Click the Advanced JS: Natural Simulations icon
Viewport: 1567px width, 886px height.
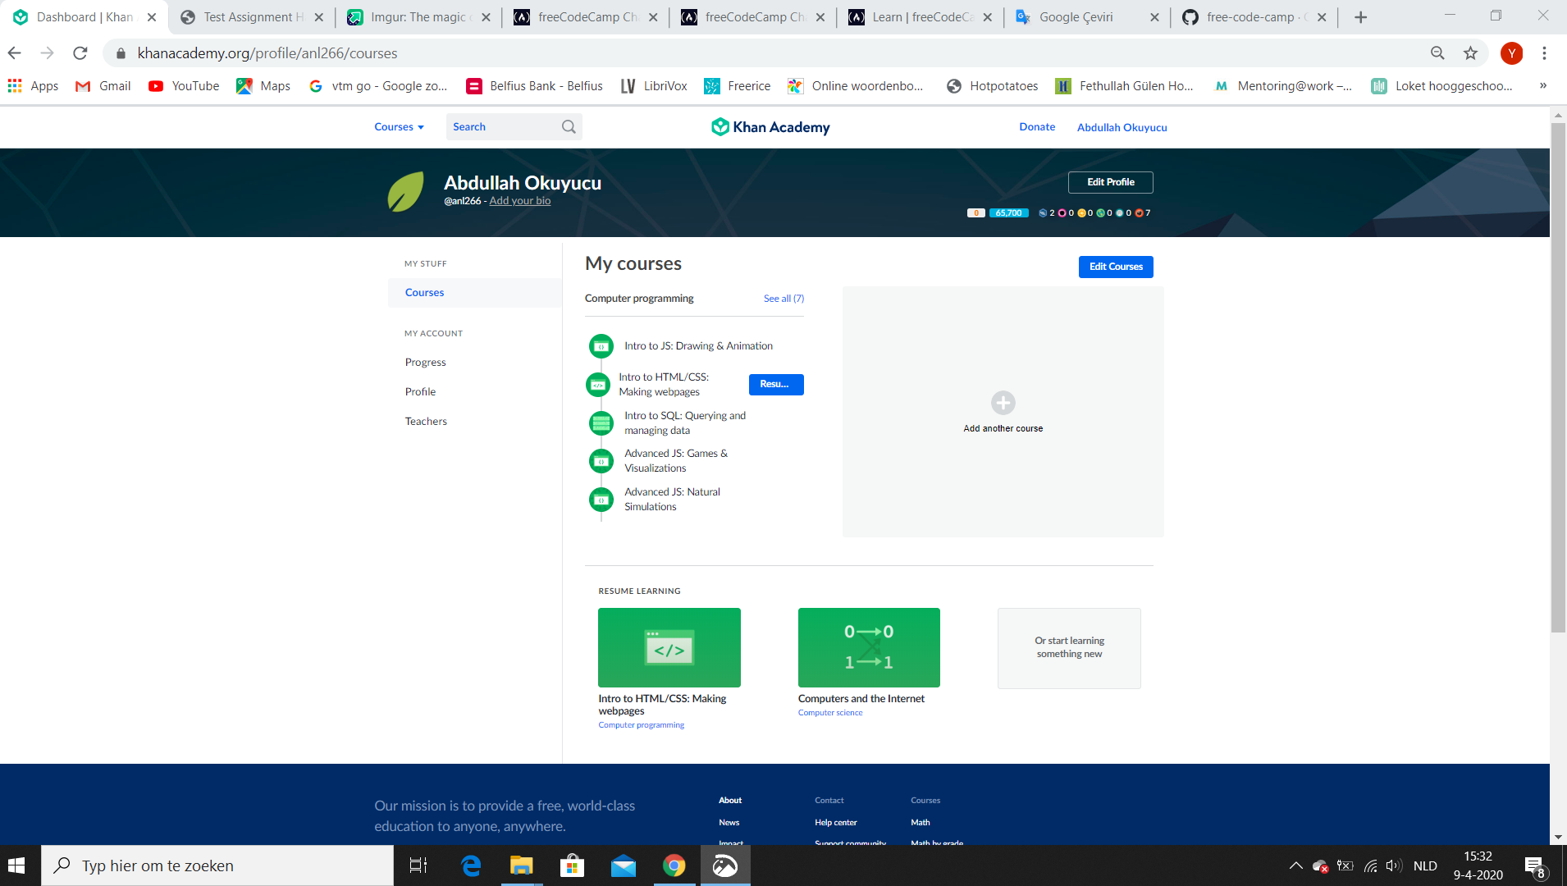coord(601,500)
